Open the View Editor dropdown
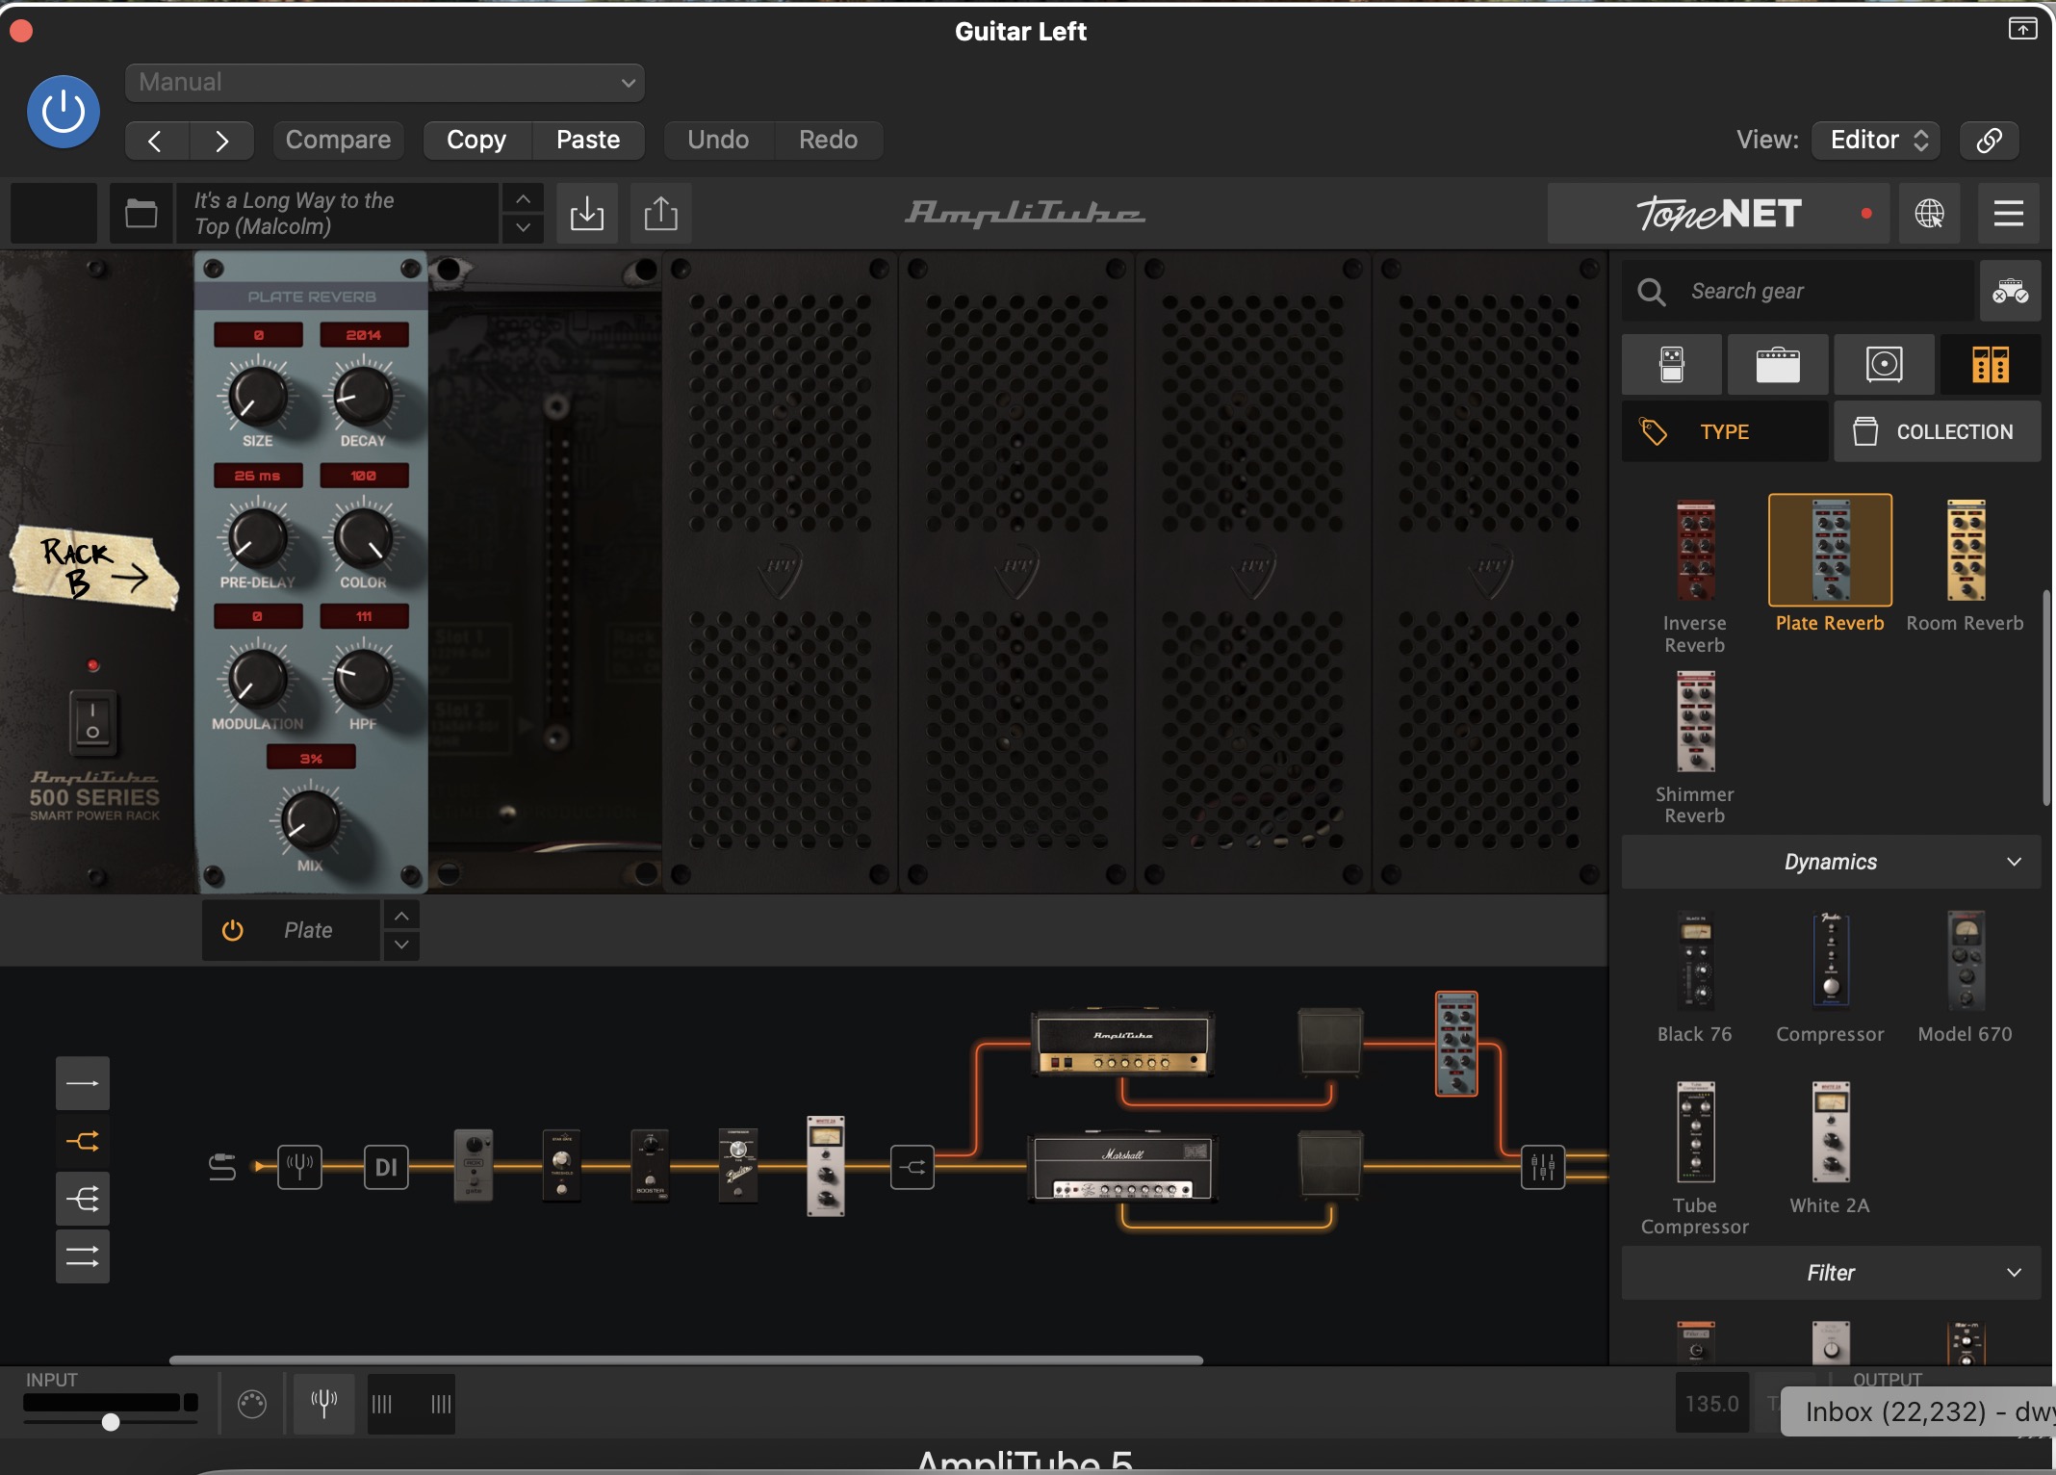Screen dimensions: 2056x1475 1876,140
